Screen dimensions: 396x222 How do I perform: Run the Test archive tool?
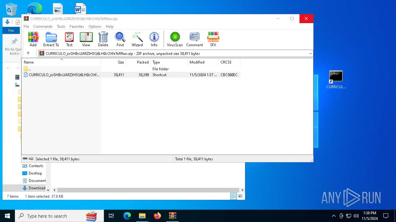tap(69, 39)
